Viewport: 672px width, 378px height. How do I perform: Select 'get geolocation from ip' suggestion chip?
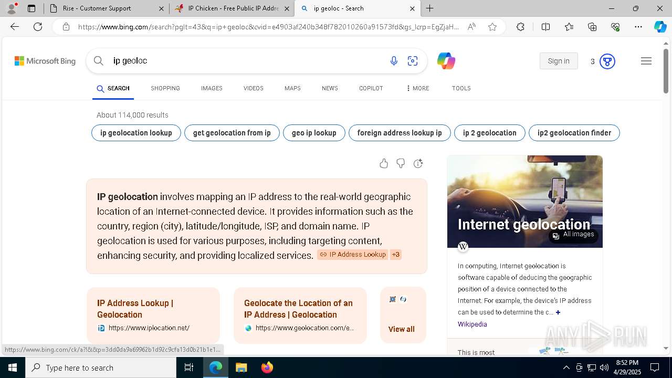232,133
